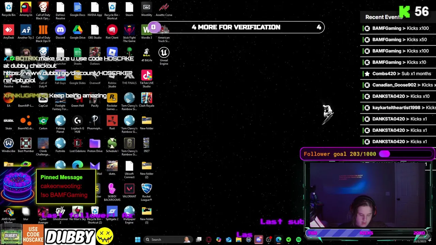Select the Ubisoft Connect shortcut
Viewport: 436px width, 245px height.
tap(129, 169)
